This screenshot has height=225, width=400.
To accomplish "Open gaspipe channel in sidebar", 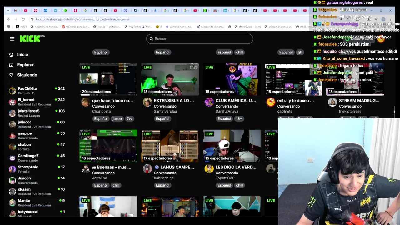I will point(37,136).
